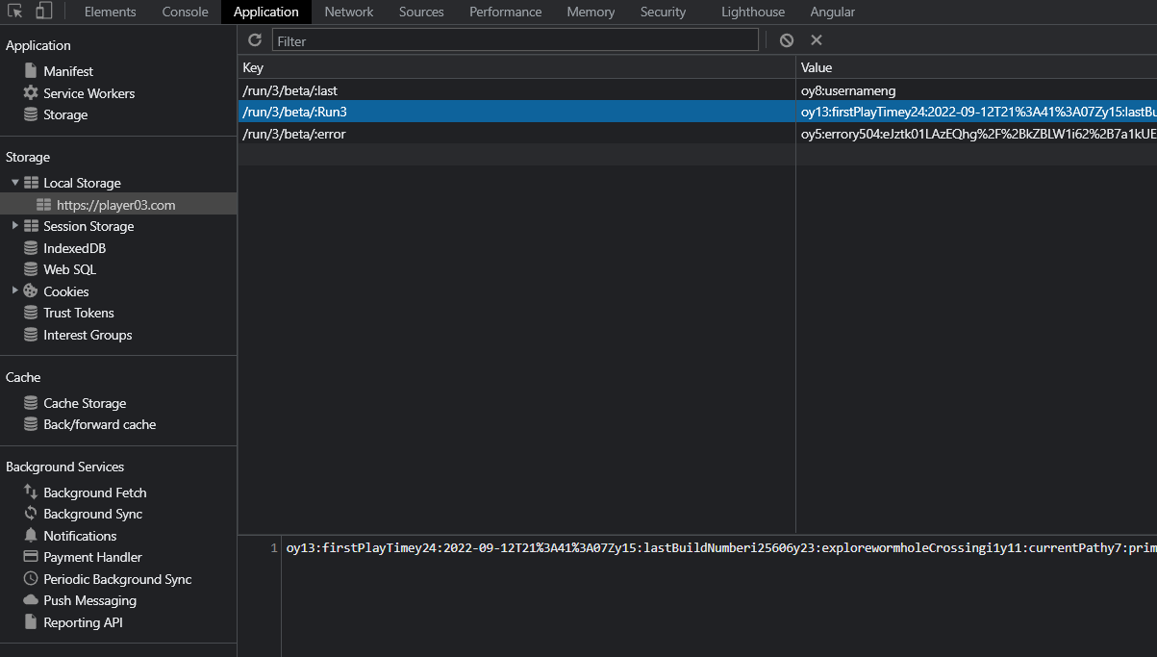Open the Lighthouse tab
The width and height of the screenshot is (1157, 657).
(x=752, y=12)
